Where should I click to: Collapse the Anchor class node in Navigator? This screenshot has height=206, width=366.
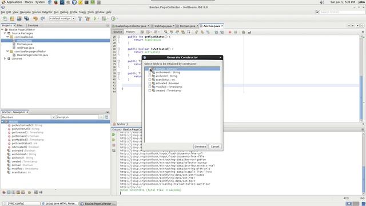tap(2, 121)
